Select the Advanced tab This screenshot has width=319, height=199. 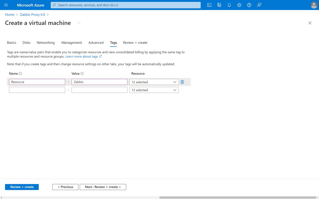(96, 42)
